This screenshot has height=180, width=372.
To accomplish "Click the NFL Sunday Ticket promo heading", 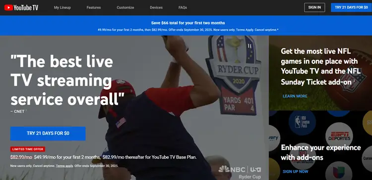I will click(x=321, y=66).
